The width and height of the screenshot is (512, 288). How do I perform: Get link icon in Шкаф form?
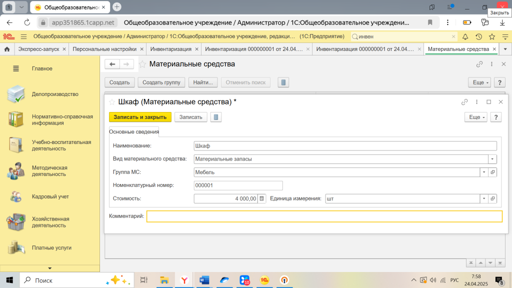point(464,101)
